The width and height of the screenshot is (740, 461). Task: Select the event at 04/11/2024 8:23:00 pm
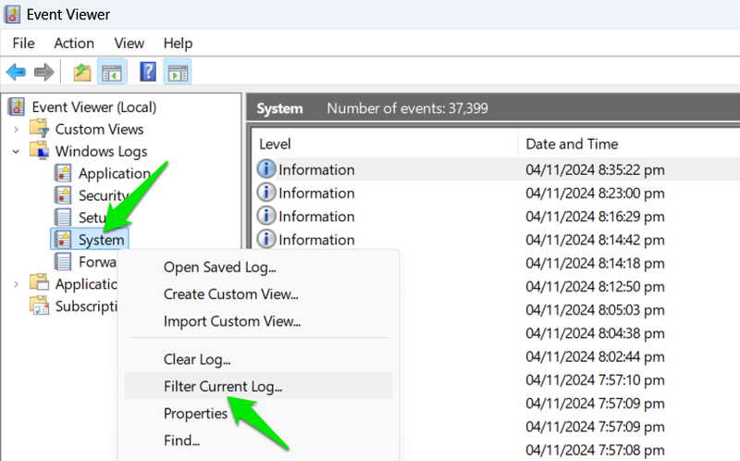coord(496,193)
